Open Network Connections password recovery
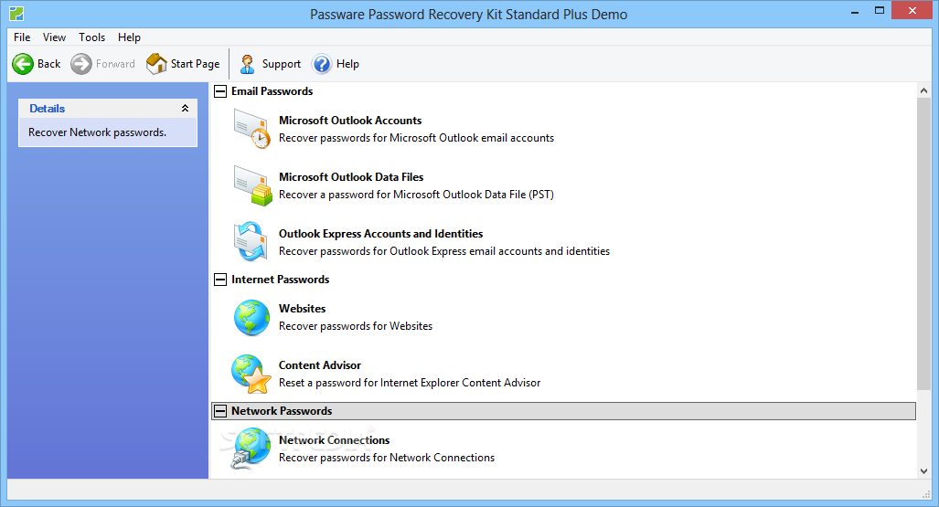The width and height of the screenshot is (939, 507). click(334, 440)
